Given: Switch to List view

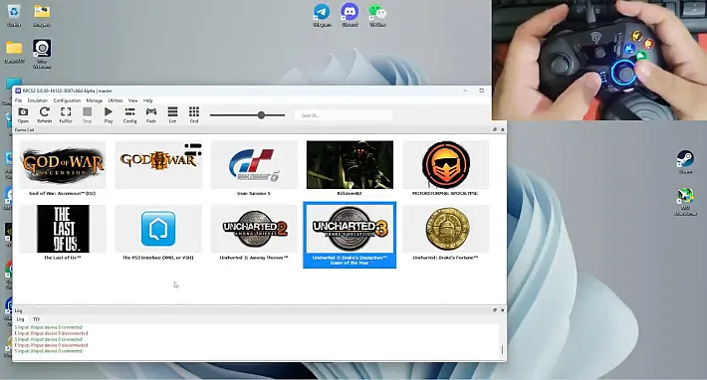Looking at the screenshot, I should pos(172,114).
